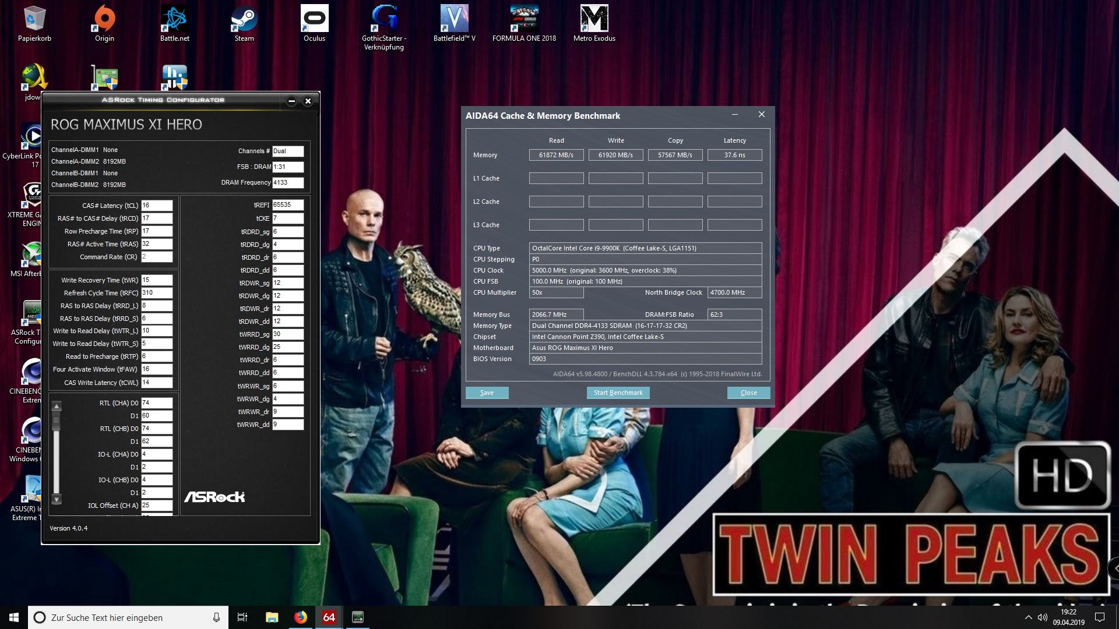Click the Close button in AIDA64

(x=748, y=393)
